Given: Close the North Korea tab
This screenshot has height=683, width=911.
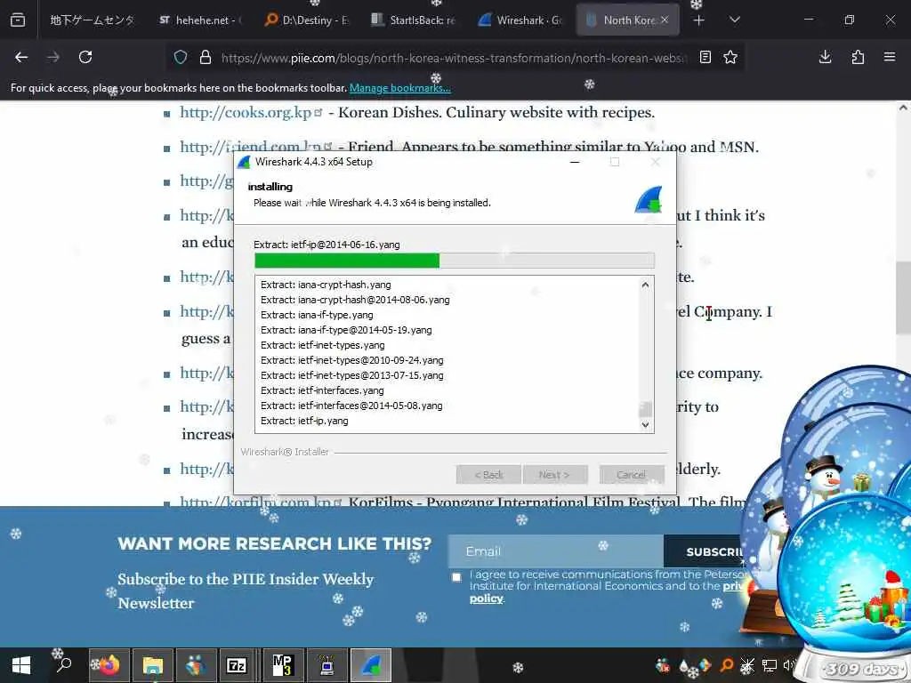Looking at the screenshot, I should pos(665,20).
